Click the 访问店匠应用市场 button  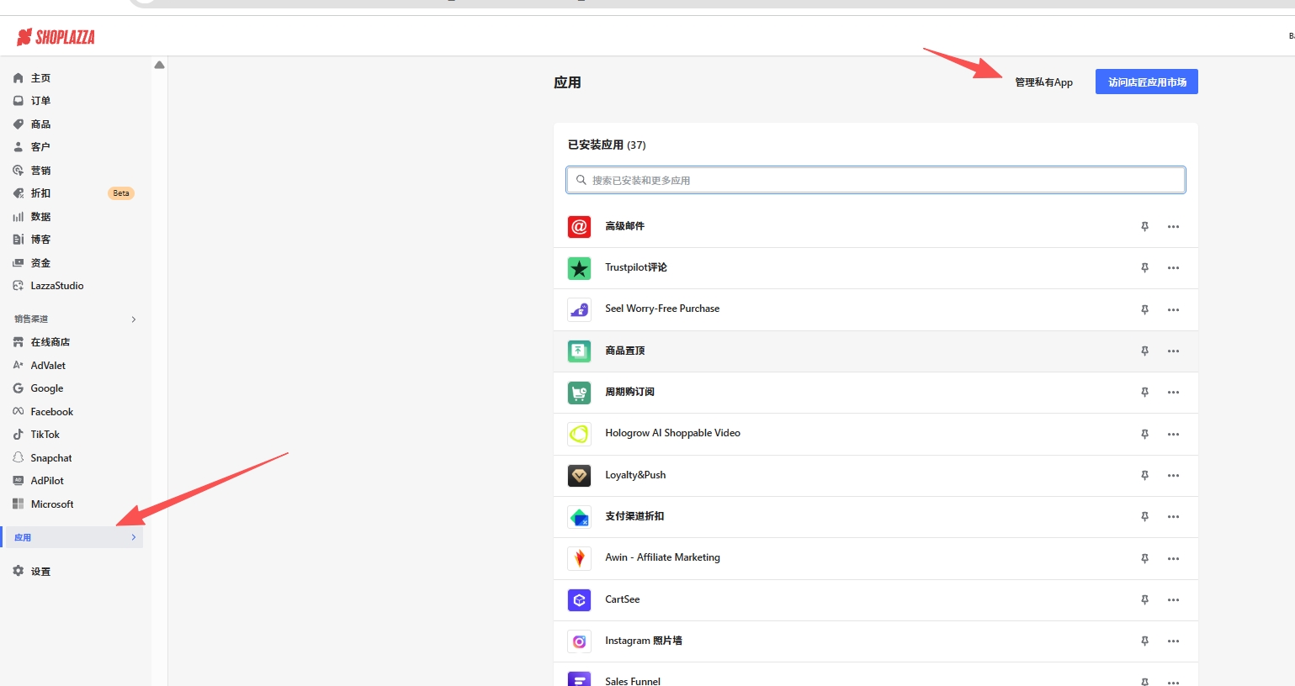click(1146, 82)
